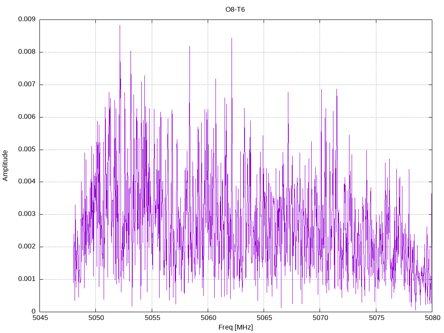Viewport: 444px width, 333px height.
Task: Click x-axis tick label 5065
Action: click(x=264, y=318)
